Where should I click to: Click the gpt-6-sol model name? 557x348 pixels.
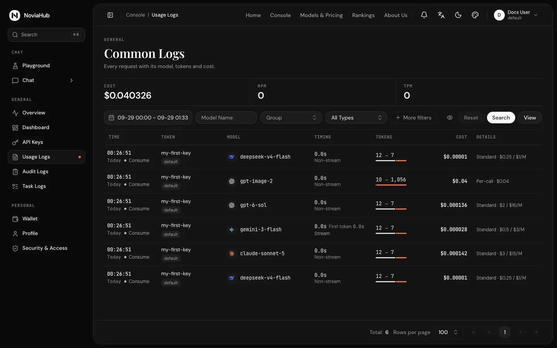[253, 205]
